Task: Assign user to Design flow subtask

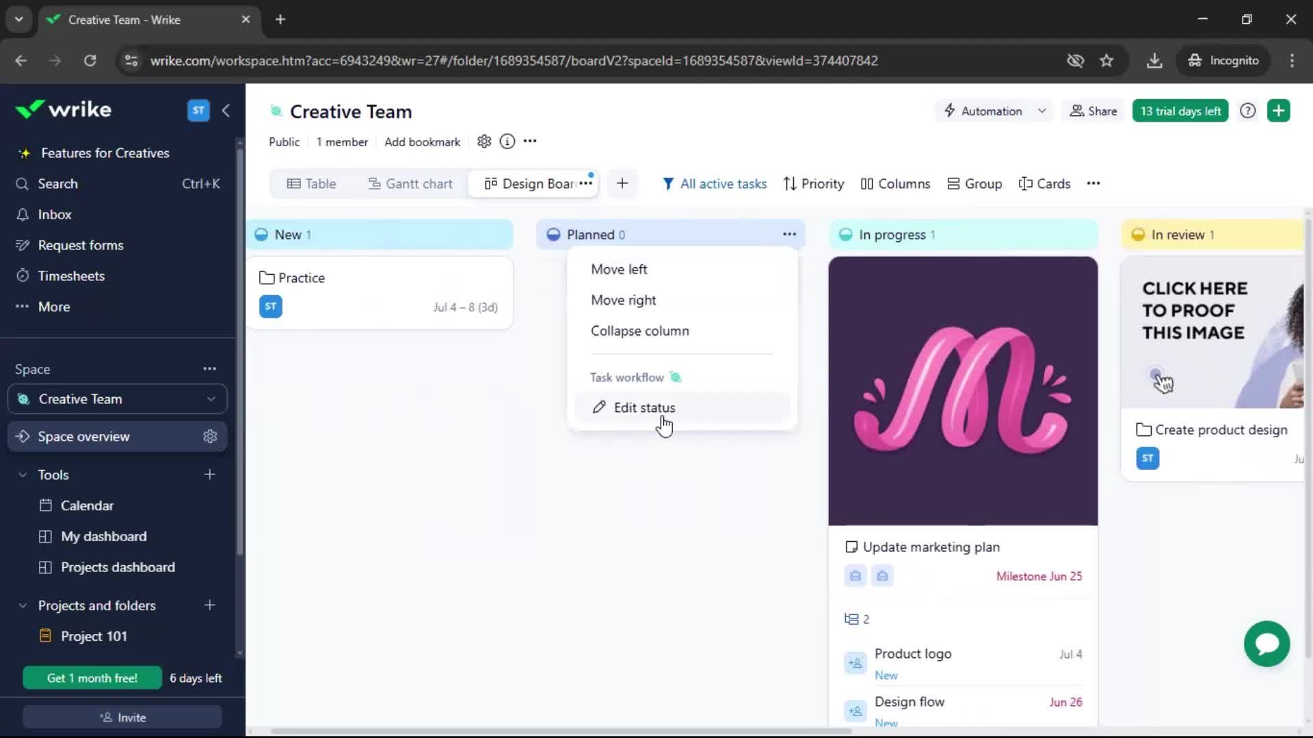Action: point(856,711)
